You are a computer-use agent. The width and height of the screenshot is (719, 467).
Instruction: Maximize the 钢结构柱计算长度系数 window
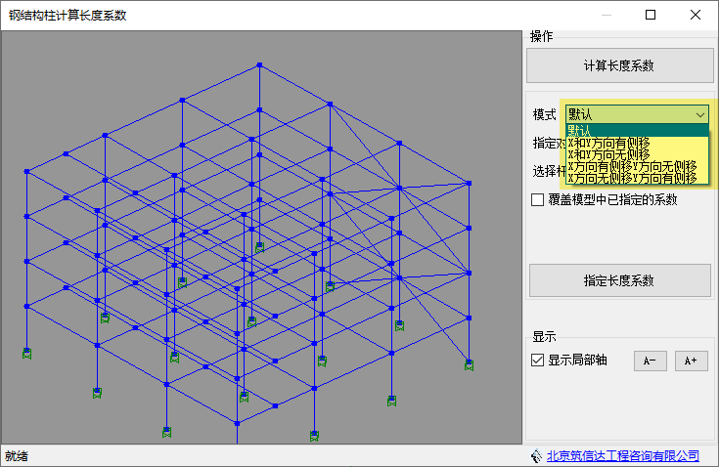point(652,15)
